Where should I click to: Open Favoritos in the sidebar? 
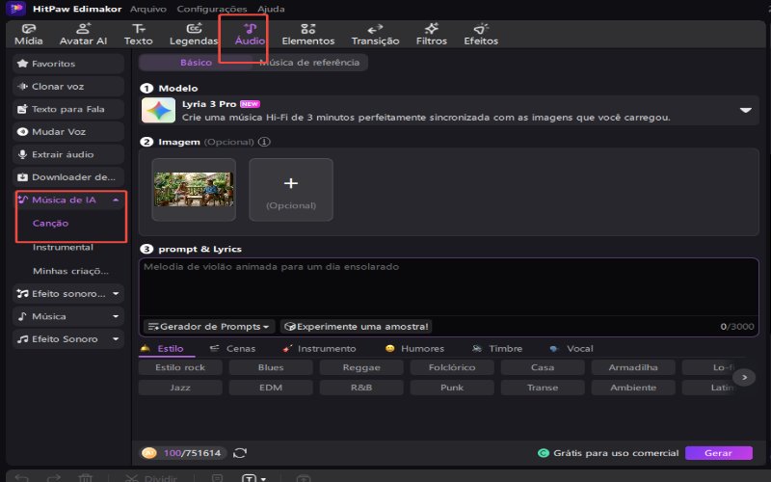(67, 64)
